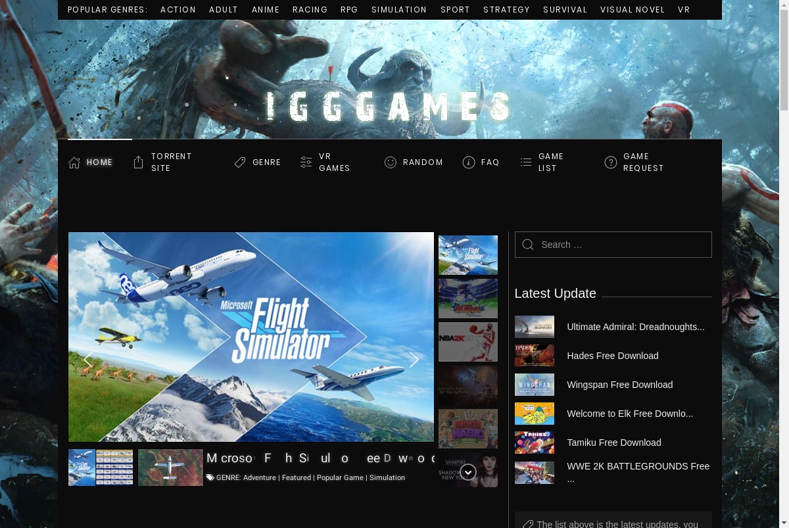The height and width of the screenshot is (528, 789).
Task: Open the Simulation tag below slider
Action: coord(387,478)
